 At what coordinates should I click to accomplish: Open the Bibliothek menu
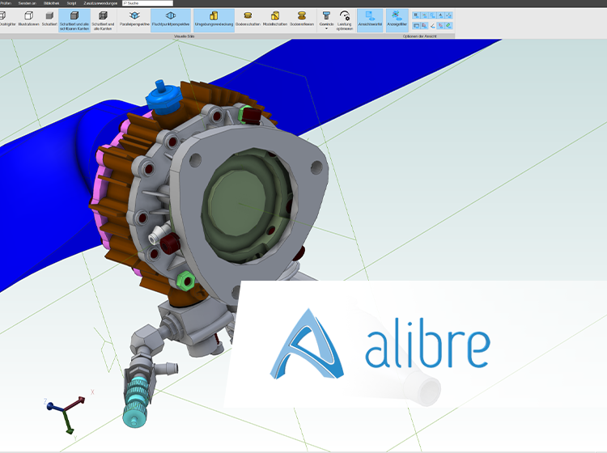point(51,3)
